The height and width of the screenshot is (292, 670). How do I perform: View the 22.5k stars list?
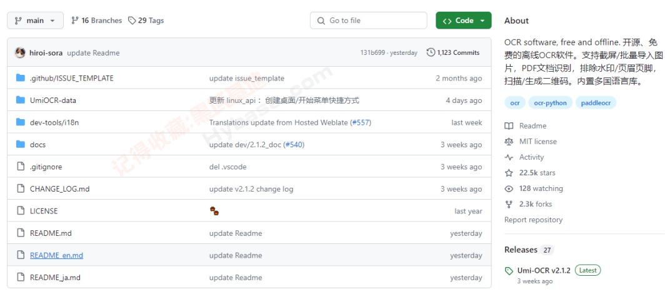537,173
